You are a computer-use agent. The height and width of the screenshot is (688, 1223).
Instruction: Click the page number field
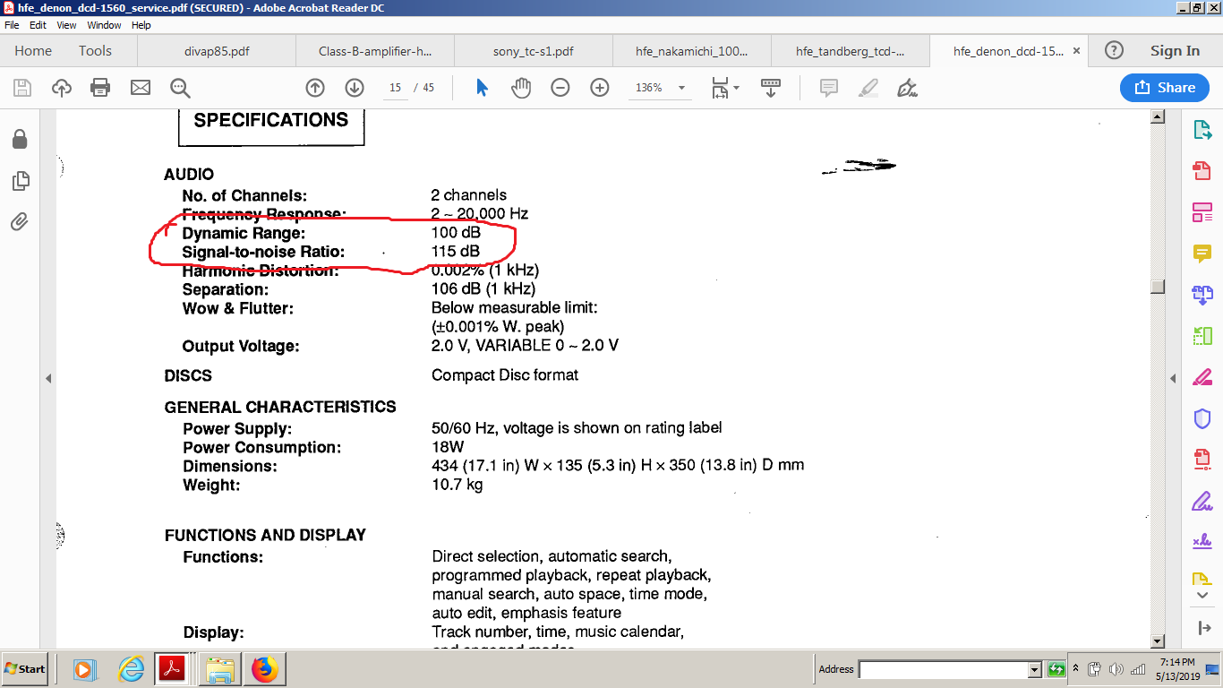click(x=395, y=88)
